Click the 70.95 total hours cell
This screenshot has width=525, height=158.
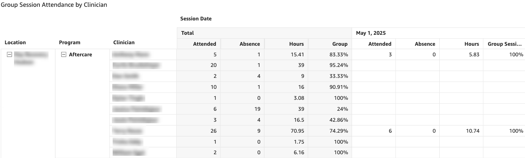click(x=296, y=131)
